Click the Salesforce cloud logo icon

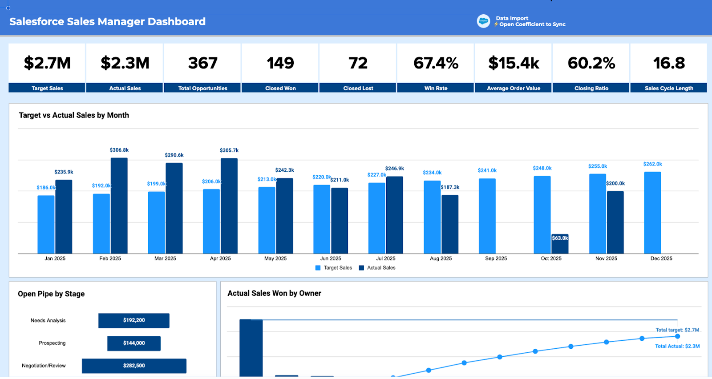(x=483, y=21)
